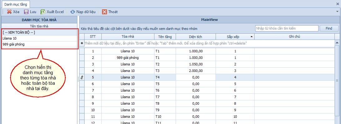Screen dimensions: 341x124
Task: Select Lilama 10 in building list
Action: [39, 38]
